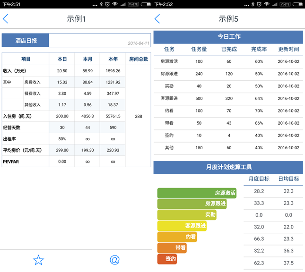Select the 1598.26 yearly income cell
Viewport: 305px width, 272px height.
pos(113,71)
